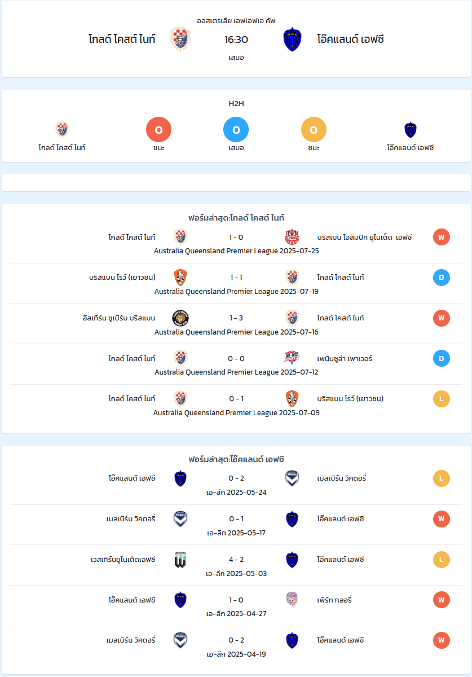
Task: Click the Eastern Suburbs Brisbane tiger logo
Action: [180, 318]
